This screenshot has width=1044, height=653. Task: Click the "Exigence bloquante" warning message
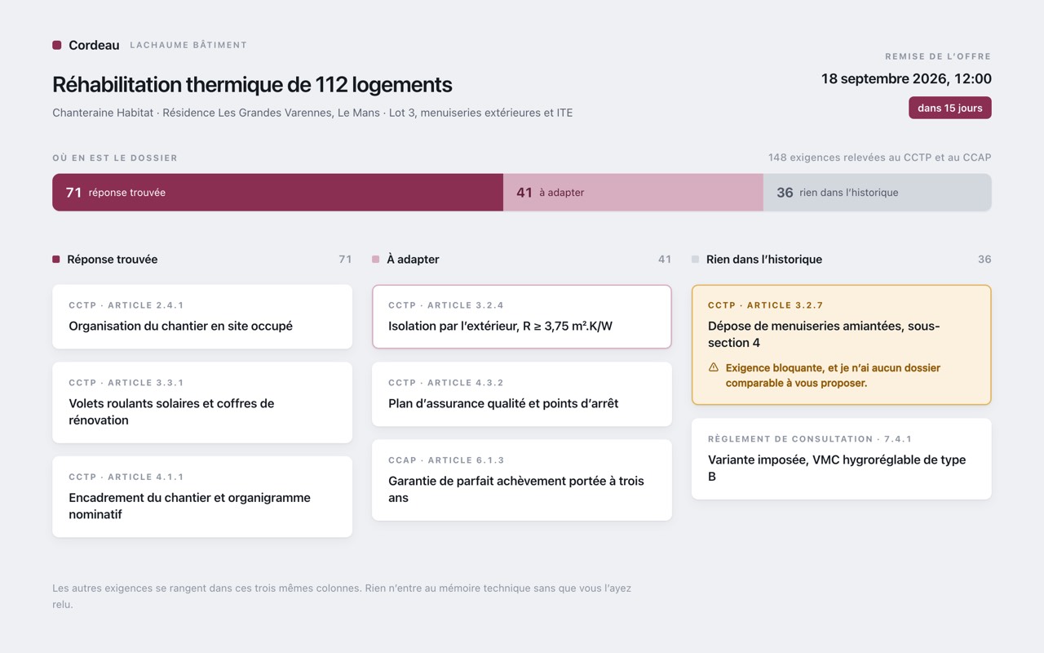833,375
